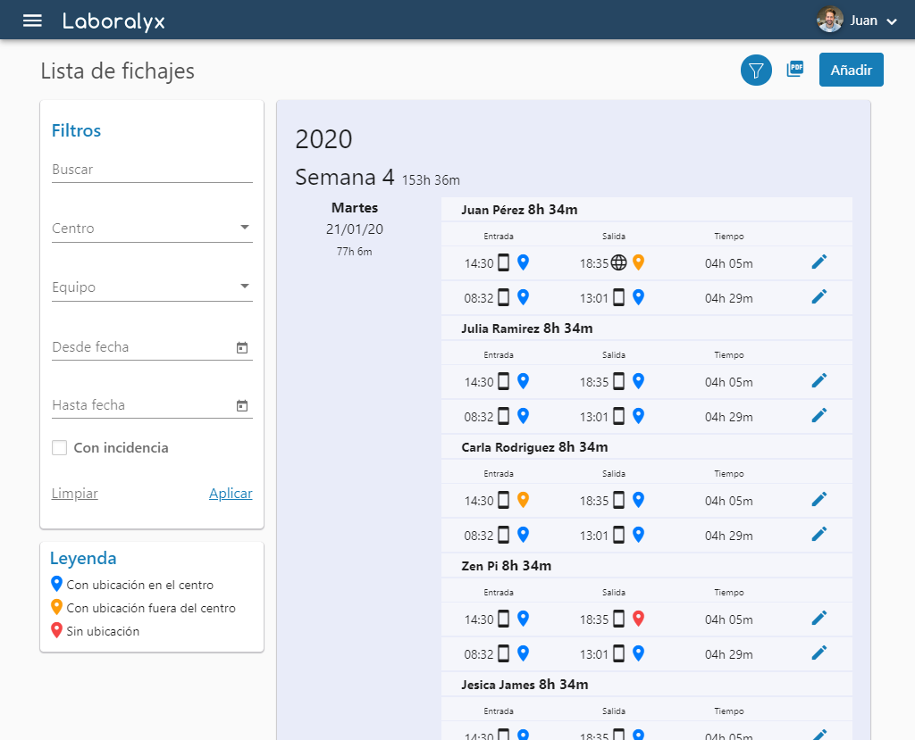Viewport: 915px width, 740px height.
Task: Export list with the PDF icon
Action: [x=795, y=69]
